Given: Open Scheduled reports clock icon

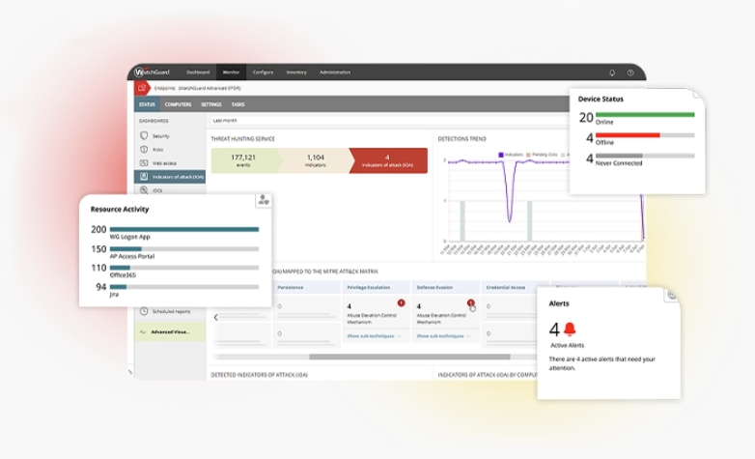Looking at the screenshot, I should [x=144, y=311].
